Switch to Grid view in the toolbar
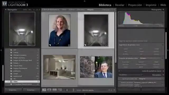The image size is (169, 95). pyautogui.click(x=44, y=90)
